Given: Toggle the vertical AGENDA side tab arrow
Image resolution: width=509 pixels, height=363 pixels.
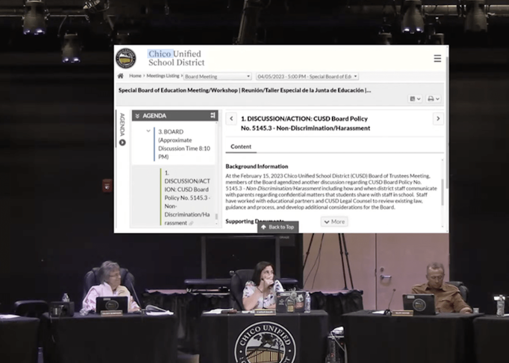Looking at the screenshot, I should (122, 142).
